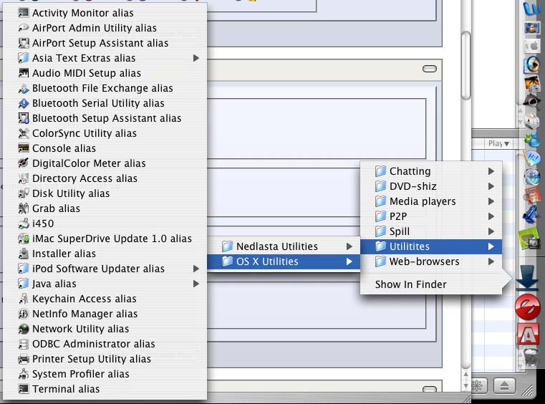Open the Console alias
The height and width of the screenshot is (404, 545).
click(x=105, y=148)
